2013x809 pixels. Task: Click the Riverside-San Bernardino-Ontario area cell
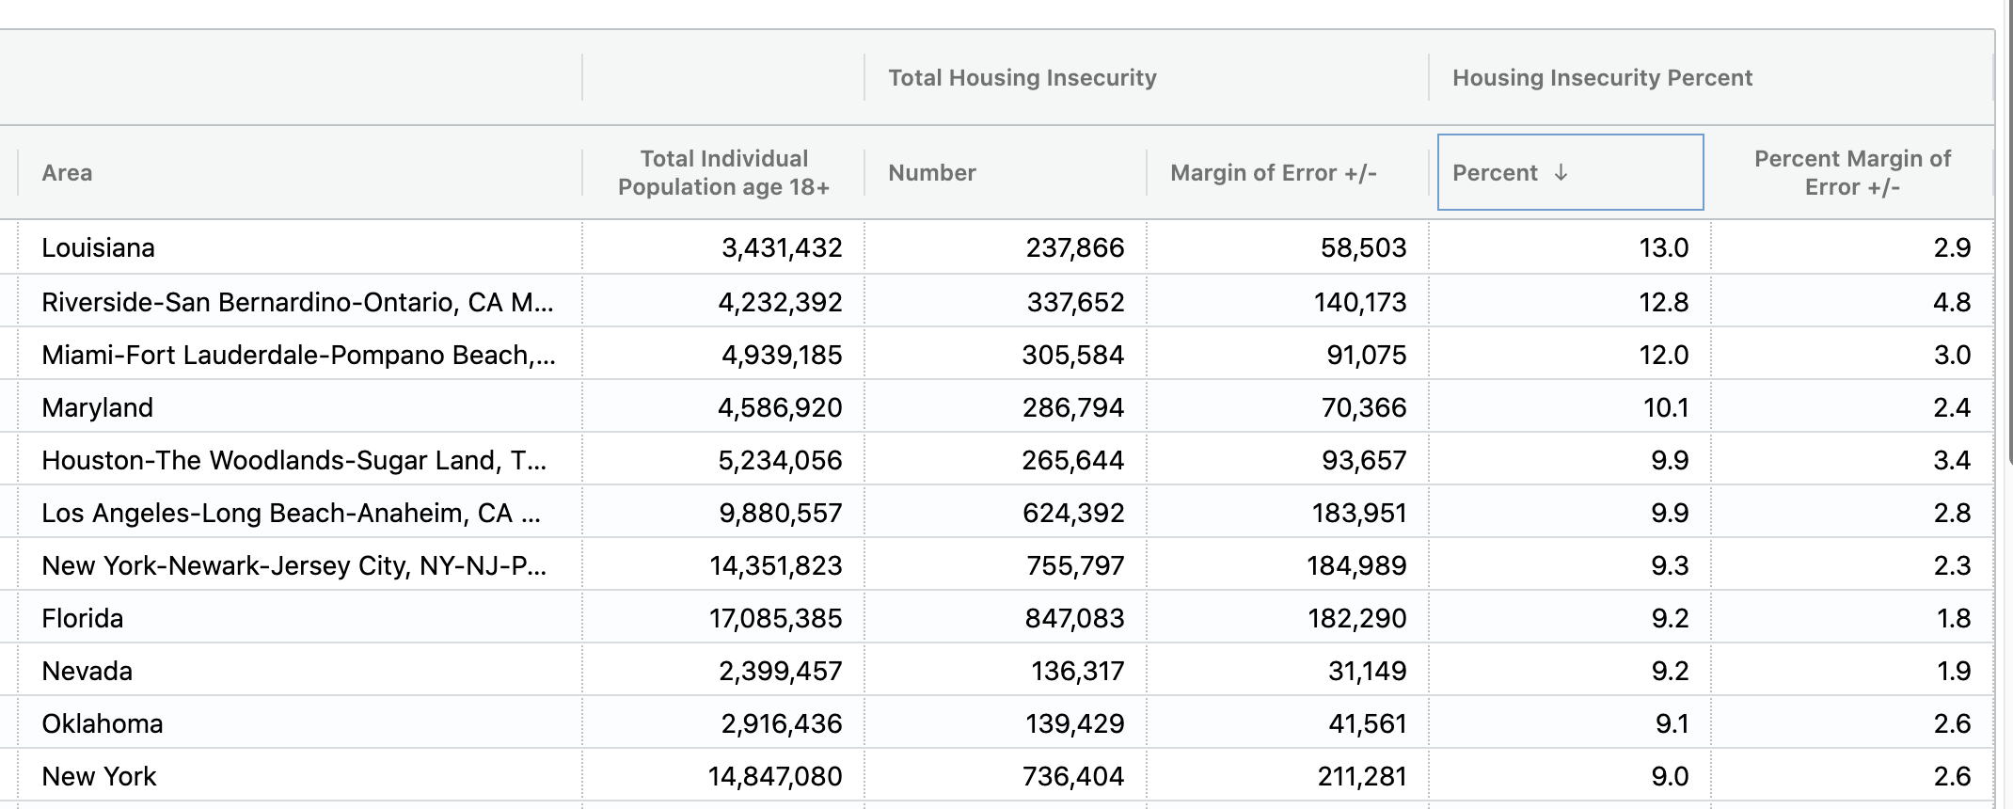tap(297, 302)
